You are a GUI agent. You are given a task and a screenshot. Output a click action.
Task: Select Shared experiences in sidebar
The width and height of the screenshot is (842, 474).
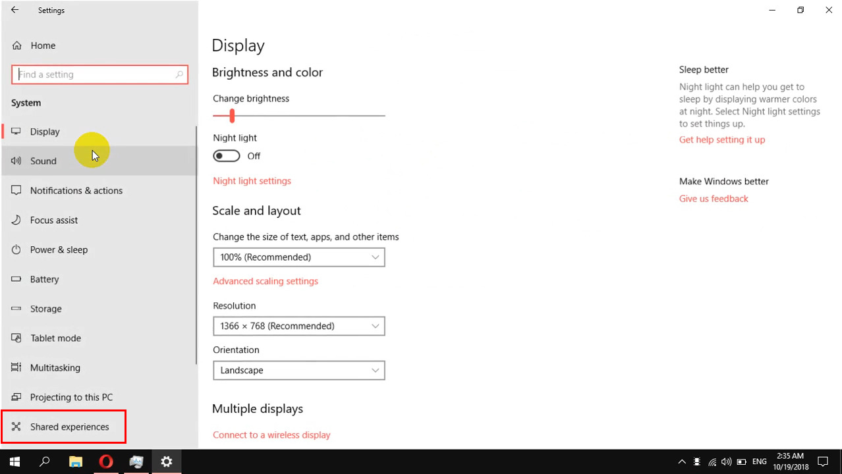69,427
